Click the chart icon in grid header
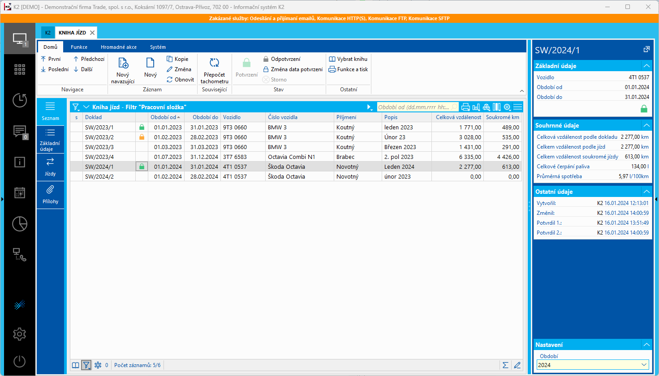Screen dimensions: 659x376 [x=476, y=107]
